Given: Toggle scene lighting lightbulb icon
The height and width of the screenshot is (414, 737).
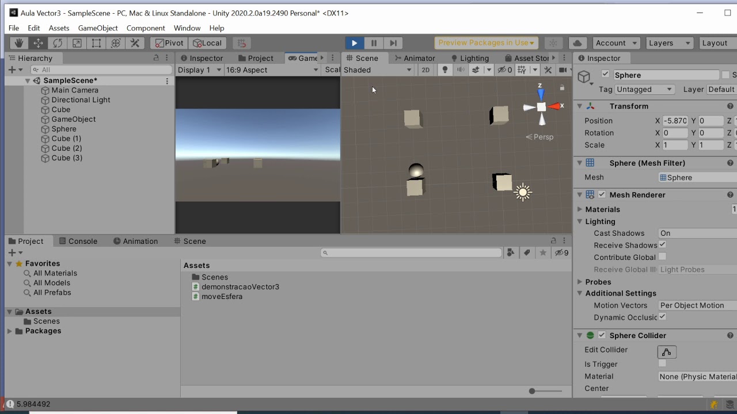Looking at the screenshot, I should pyautogui.click(x=445, y=70).
